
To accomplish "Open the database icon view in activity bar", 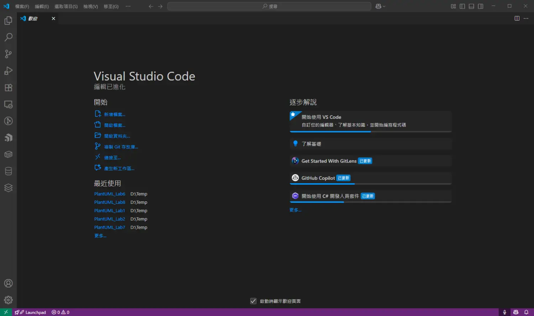I will 8,171.
